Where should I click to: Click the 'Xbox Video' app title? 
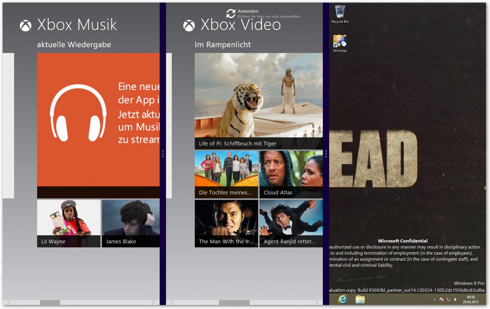click(x=241, y=25)
